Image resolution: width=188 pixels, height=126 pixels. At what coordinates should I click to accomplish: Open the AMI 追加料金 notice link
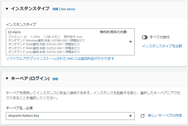(x=60, y=58)
